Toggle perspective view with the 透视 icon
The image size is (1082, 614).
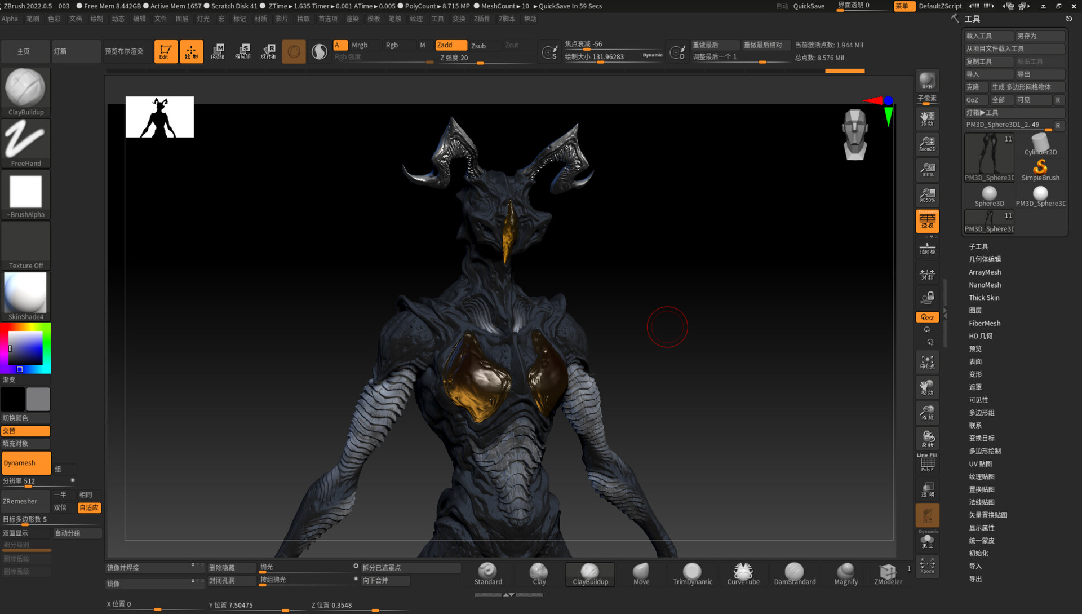[x=927, y=220]
